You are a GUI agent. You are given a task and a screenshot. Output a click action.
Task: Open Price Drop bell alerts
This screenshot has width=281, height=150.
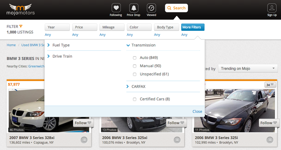tap(134, 8)
